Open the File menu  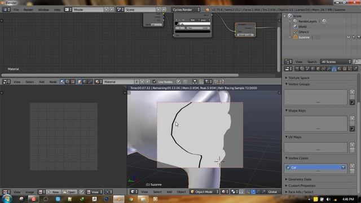click(16, 10)
